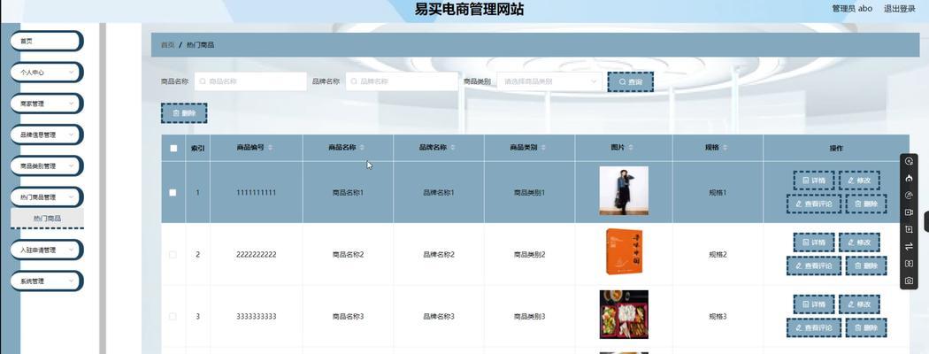Click the mirror flip icon in floating toolbar
Viewport: 929px width, 354px height.
click(909, 263)
